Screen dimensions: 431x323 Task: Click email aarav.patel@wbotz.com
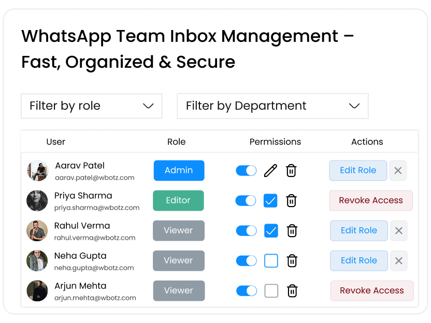click(95, 178)
